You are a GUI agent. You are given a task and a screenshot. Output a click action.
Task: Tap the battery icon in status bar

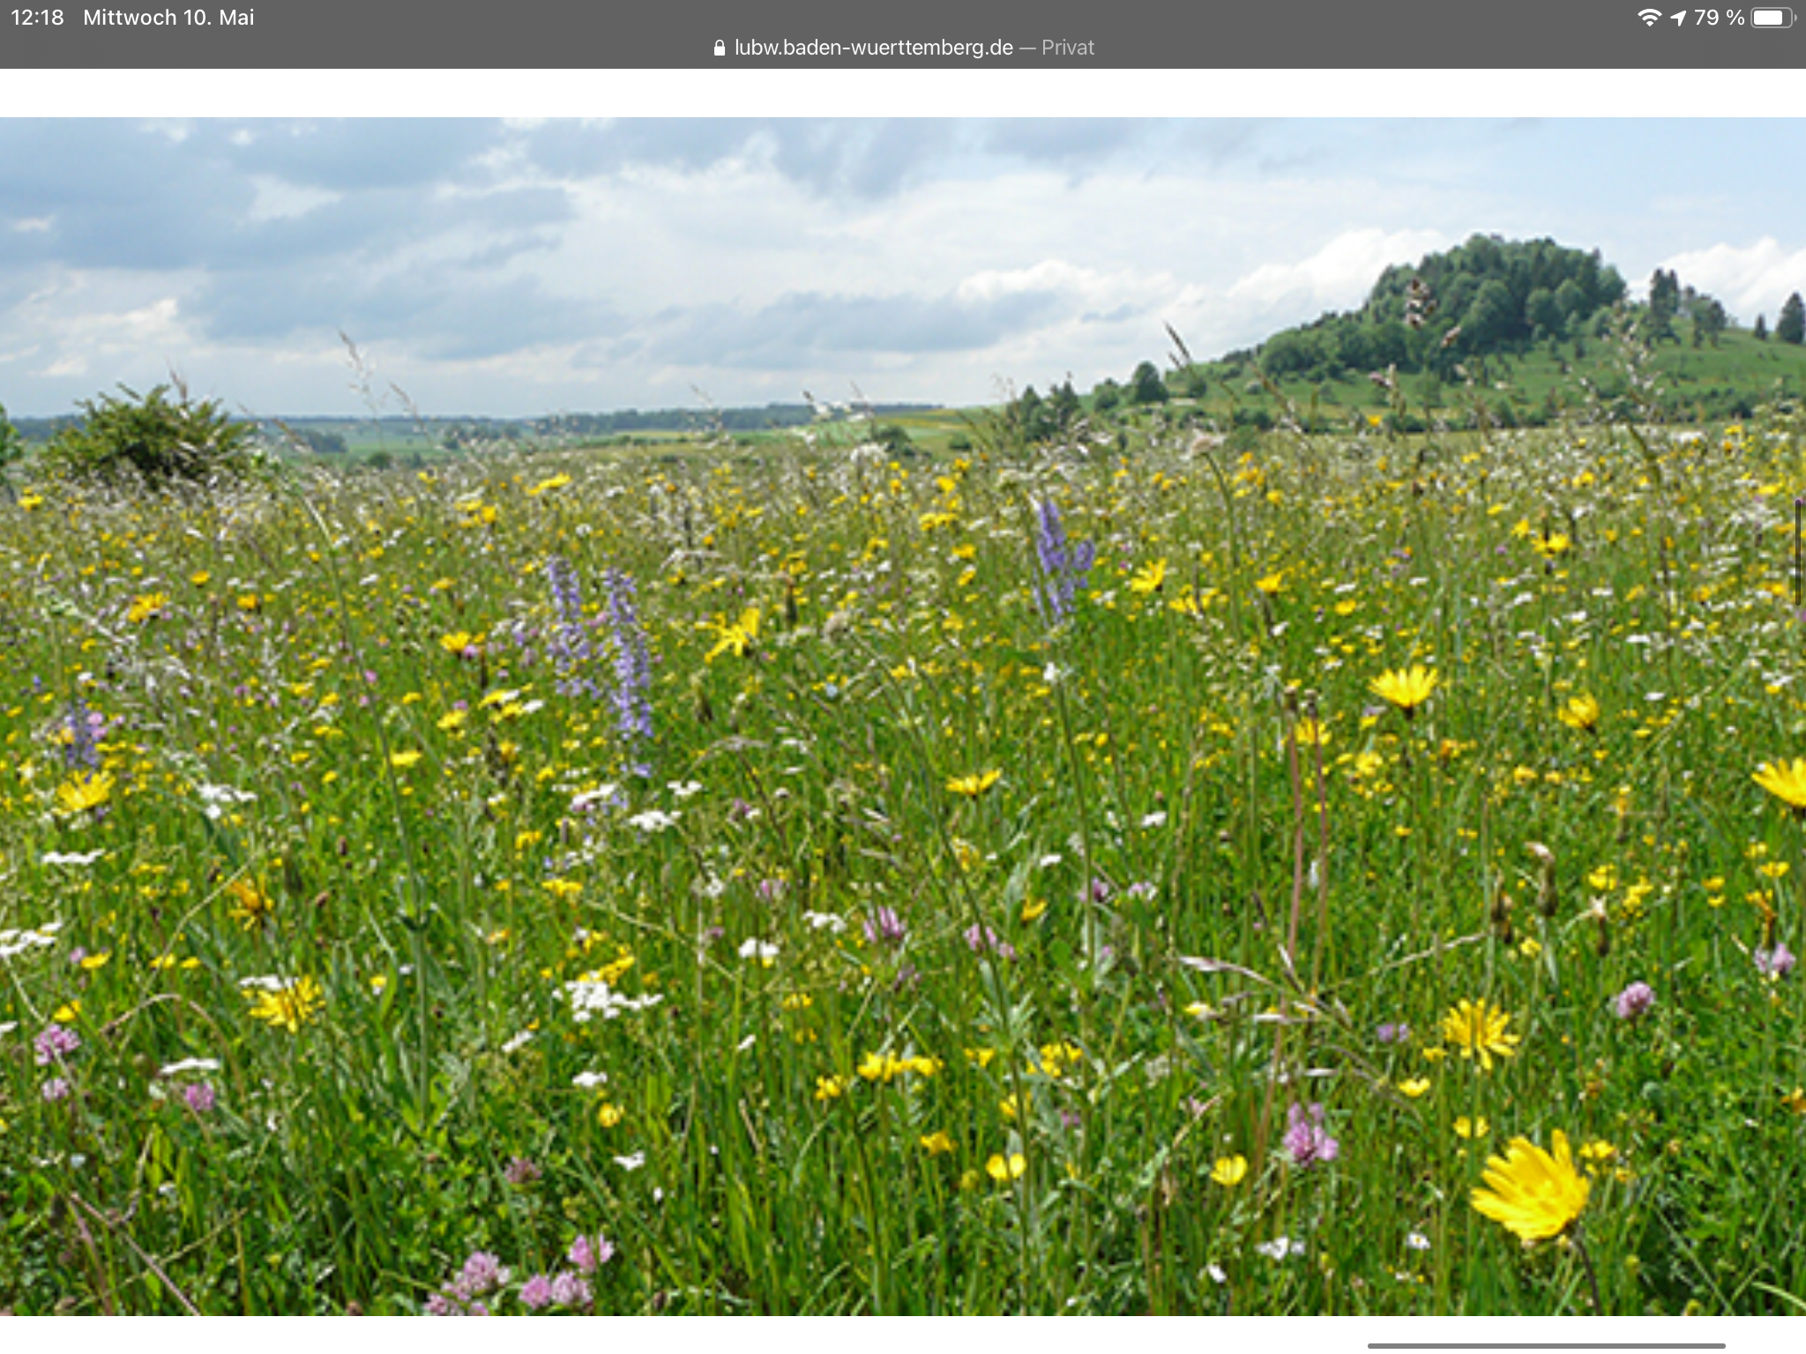pyautogui.click(x=1771, y=18)
